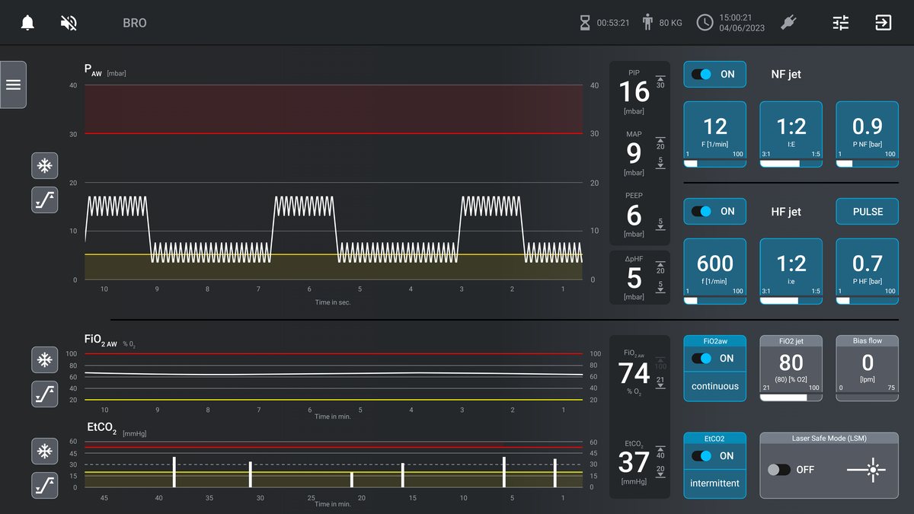Click the PIP value 16
The height and width of the screenshot is (514, 914).
tap(634, 92)
